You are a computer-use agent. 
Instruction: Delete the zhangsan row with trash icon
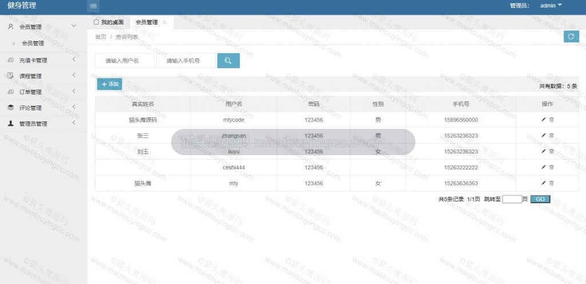pyautogui.click(x=552, y=135)
